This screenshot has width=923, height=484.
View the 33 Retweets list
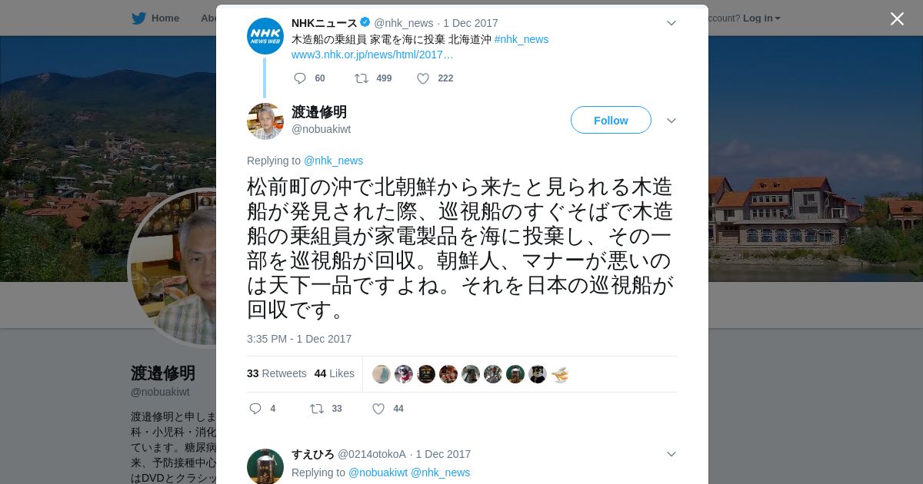[x=277, y=373]
